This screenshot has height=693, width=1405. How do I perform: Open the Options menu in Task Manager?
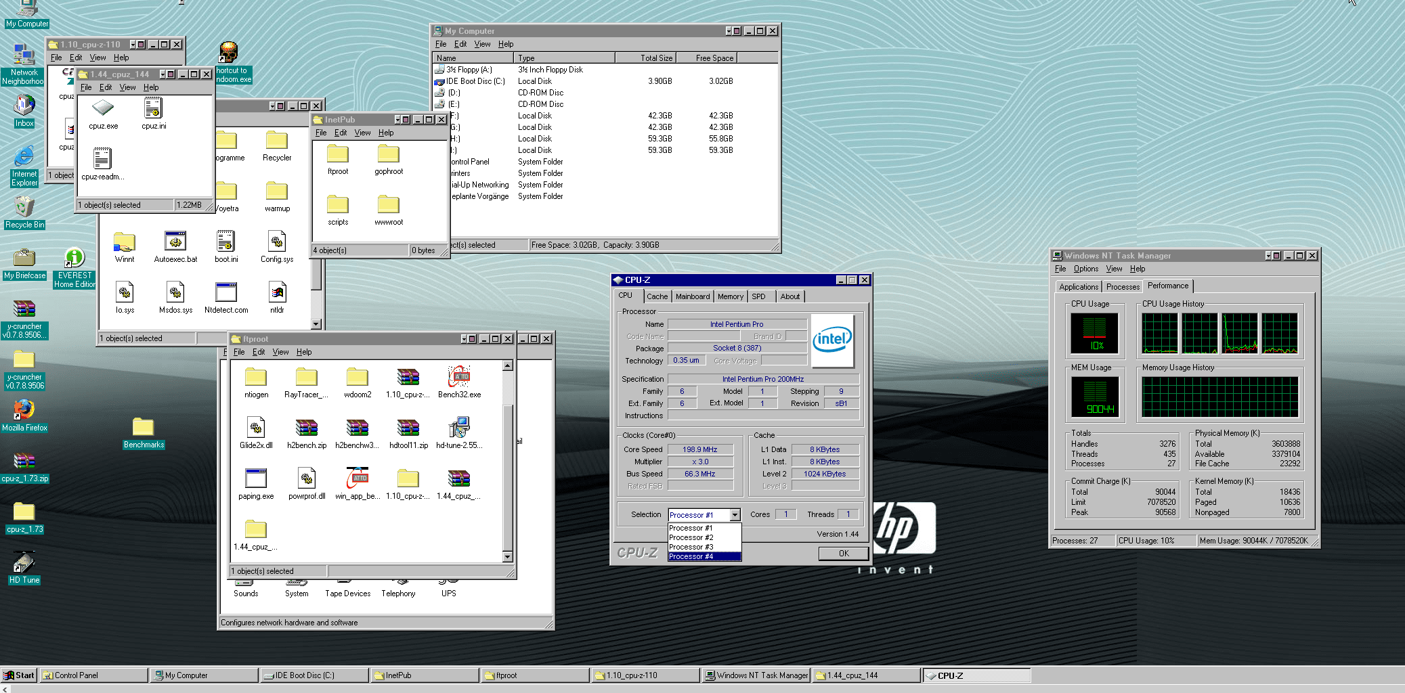1086,269
